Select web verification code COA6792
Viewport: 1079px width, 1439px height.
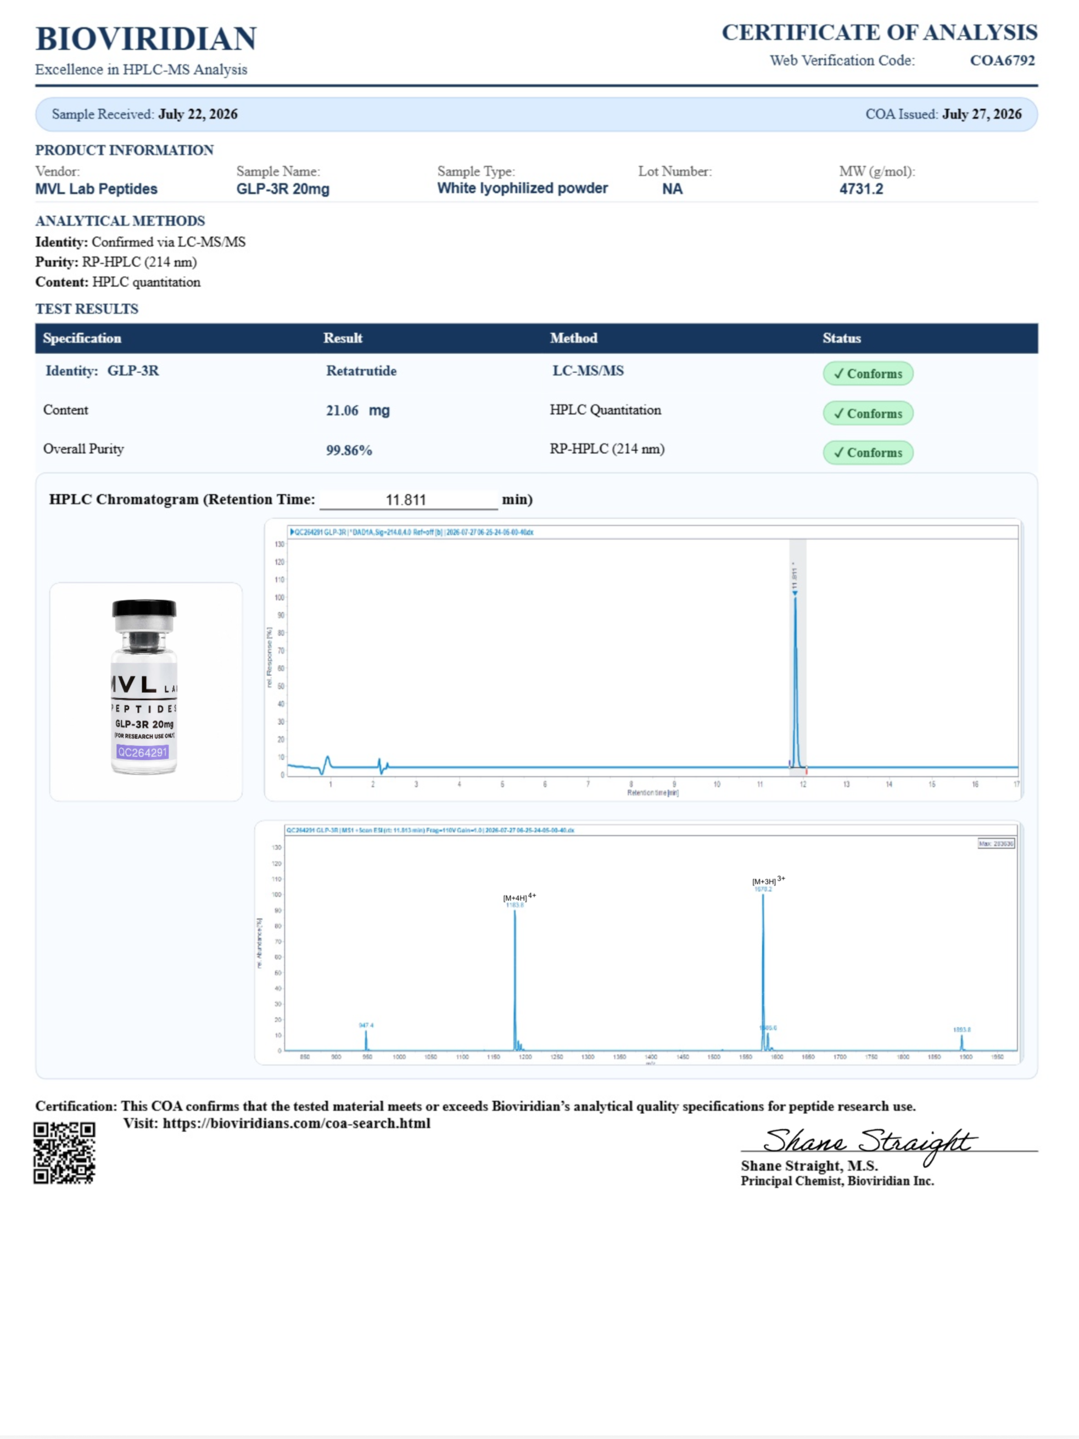[1002, 60]
